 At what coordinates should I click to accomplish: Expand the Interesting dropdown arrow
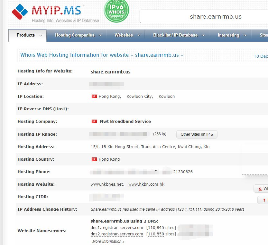click(245, 36)
